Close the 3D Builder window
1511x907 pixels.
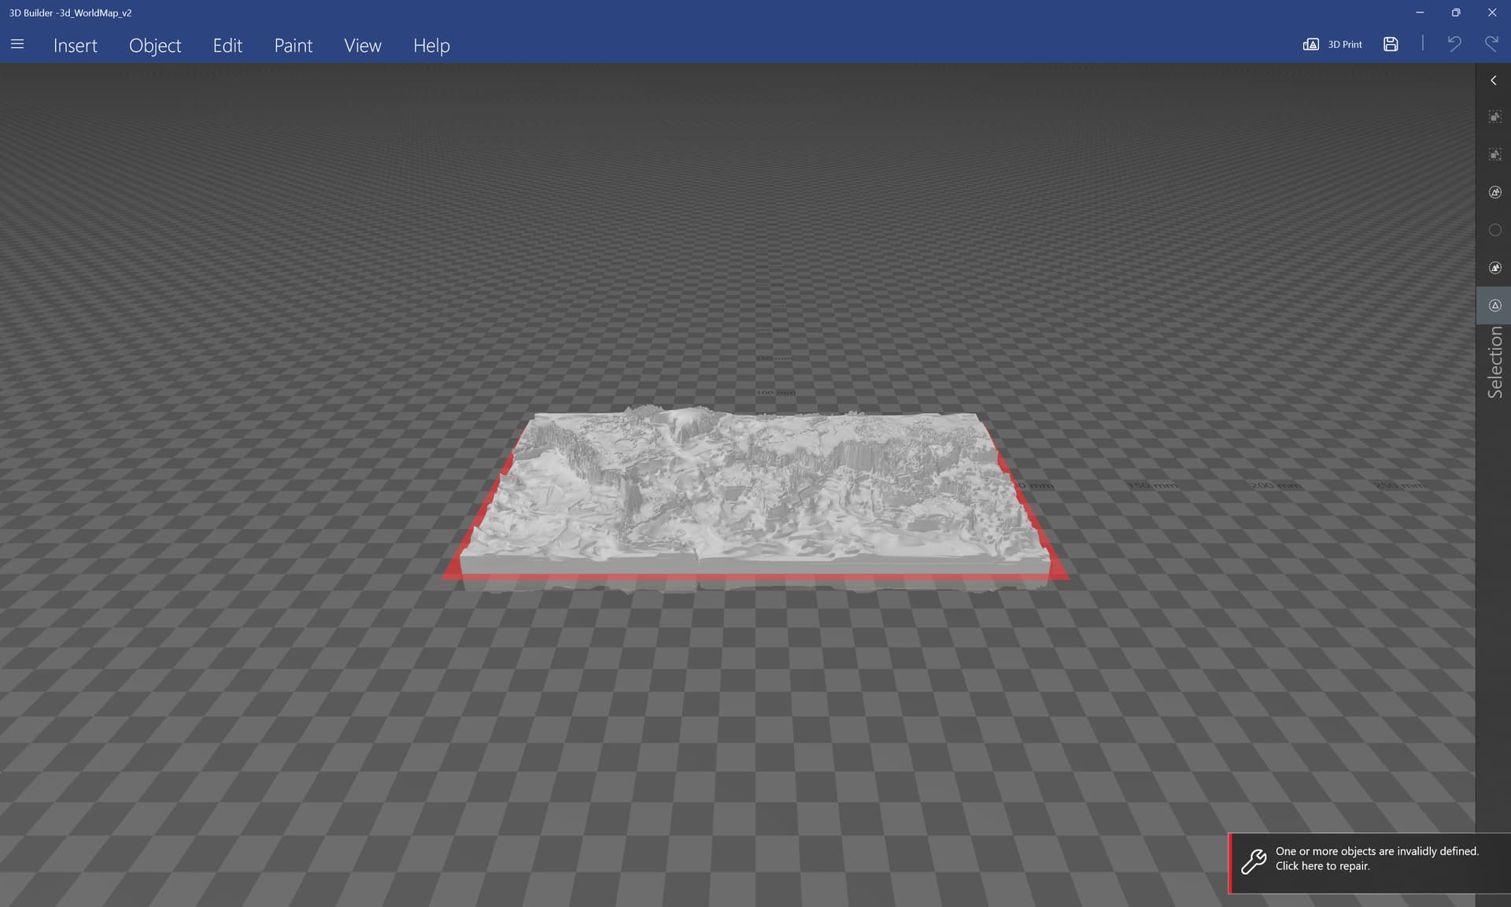pos(1492,13)
